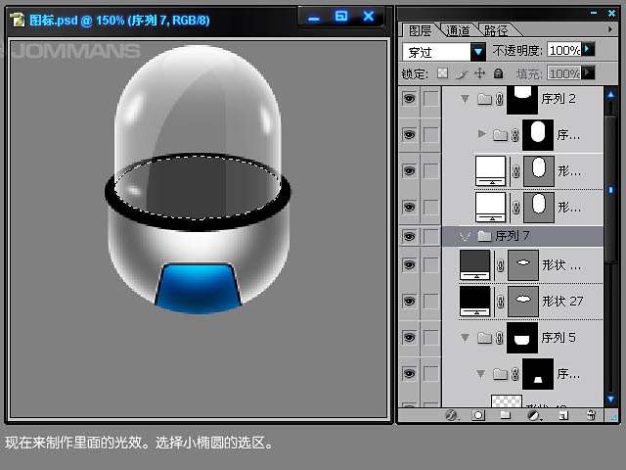Select the 序列 2 group name
Screen dimensions: 626x470
pos(559,99)
